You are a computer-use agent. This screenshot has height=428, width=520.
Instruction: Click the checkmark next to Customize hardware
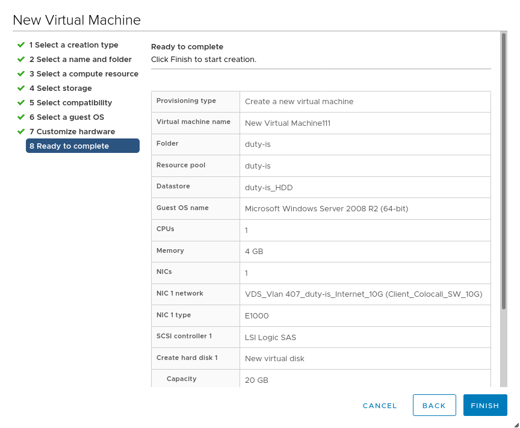[x=21, y=132]
